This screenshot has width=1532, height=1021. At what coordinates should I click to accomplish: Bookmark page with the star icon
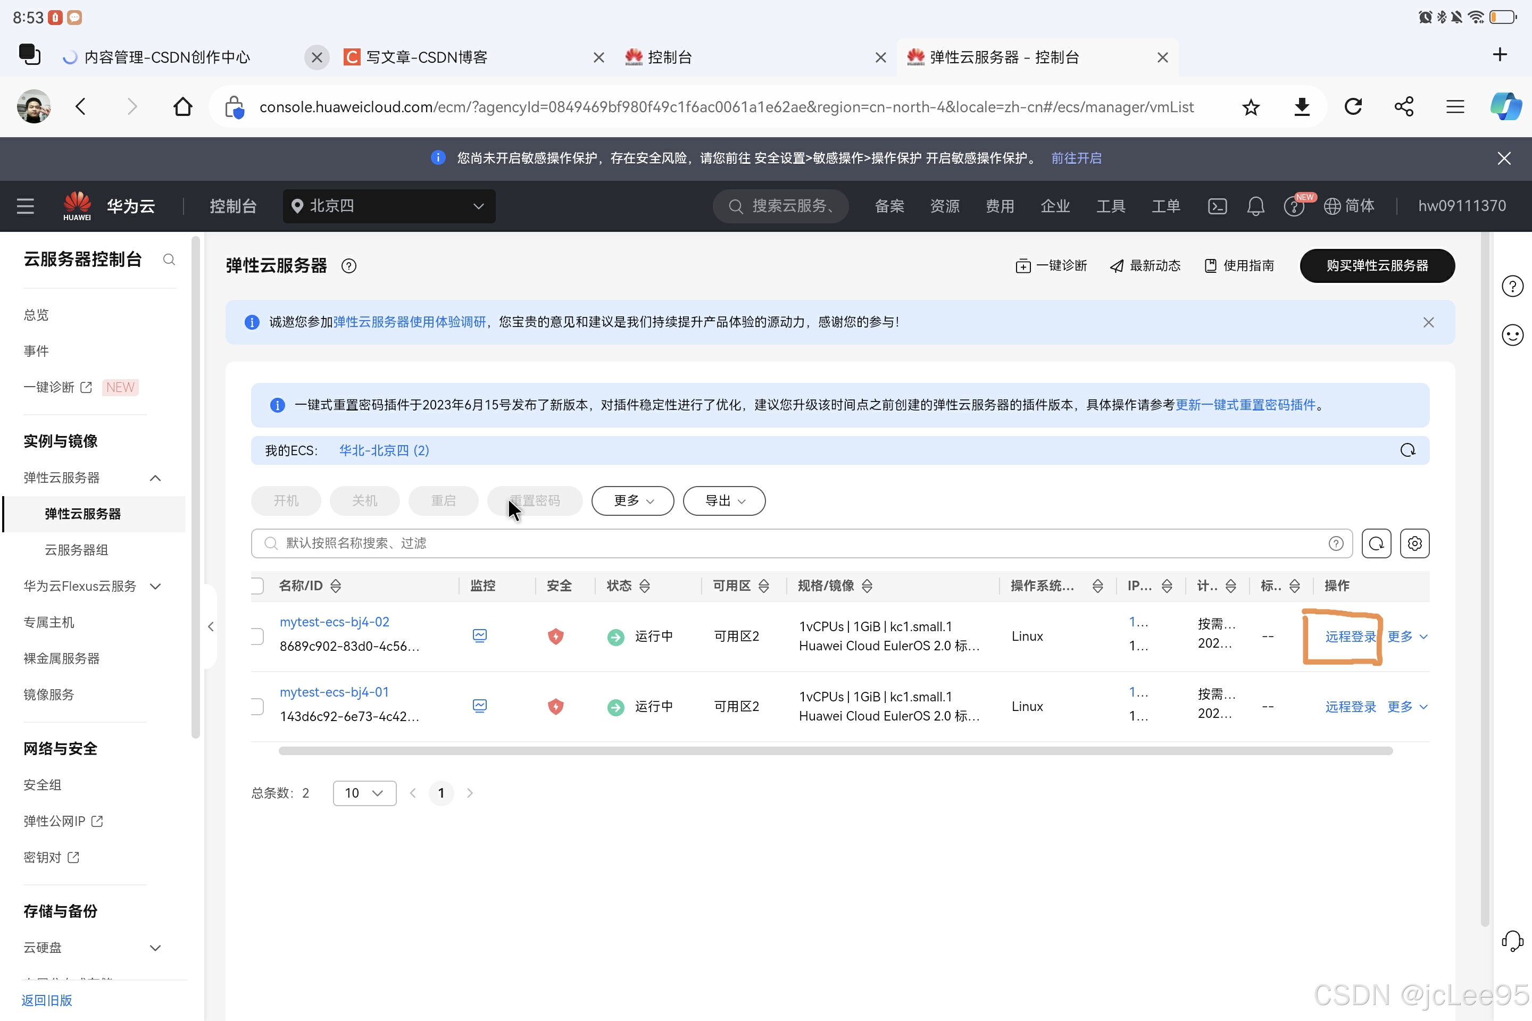1250,107
